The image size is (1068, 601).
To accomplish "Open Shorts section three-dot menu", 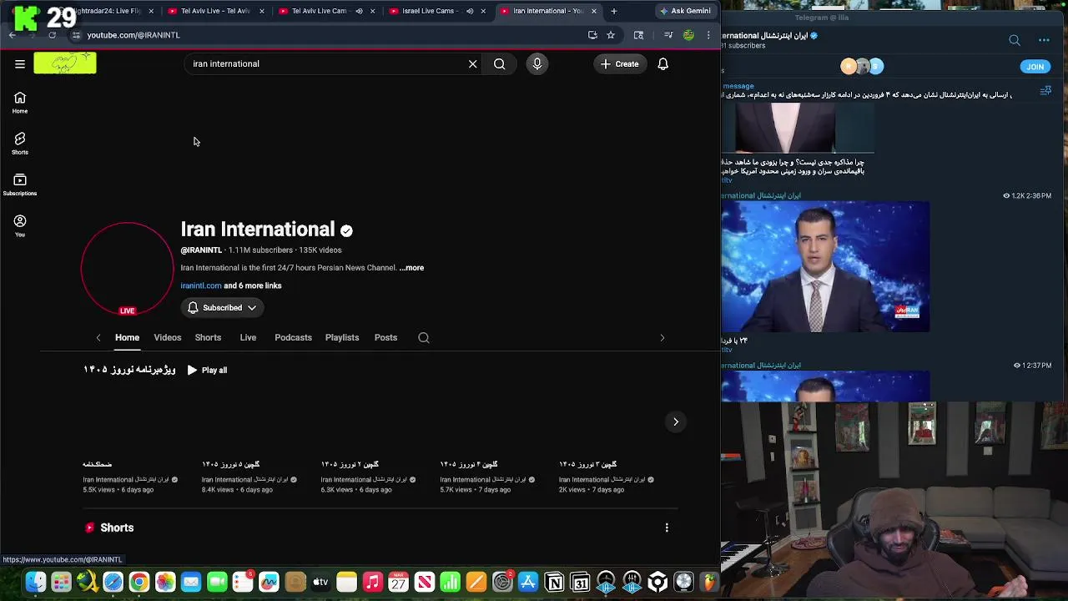I will coord(667,528).
